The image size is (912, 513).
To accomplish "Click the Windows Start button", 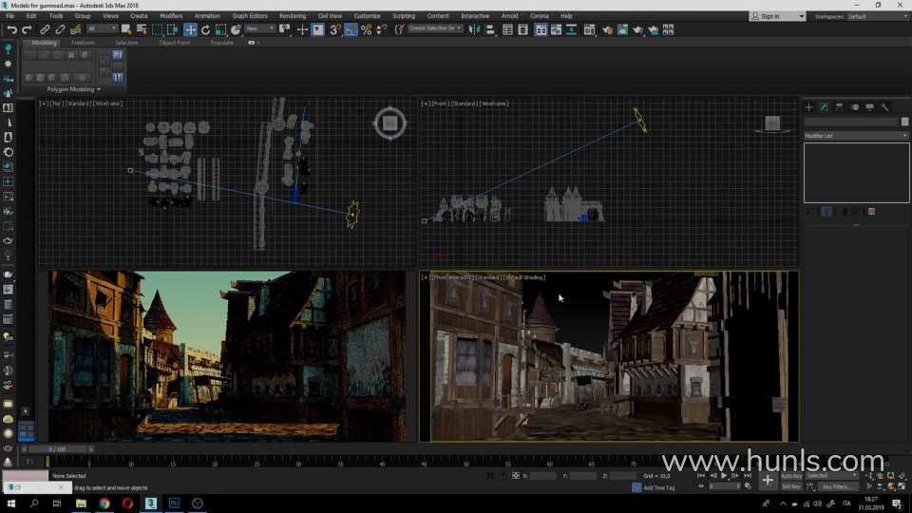I will [x=11, y=503].
